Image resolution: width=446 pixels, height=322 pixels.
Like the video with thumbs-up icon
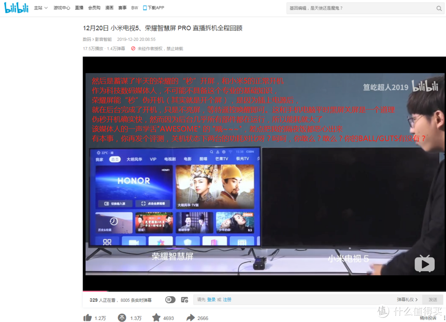[88, 318]
